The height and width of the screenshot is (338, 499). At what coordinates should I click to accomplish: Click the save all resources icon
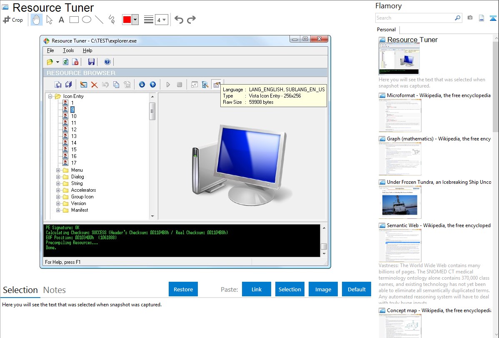click(x=68, y=85)
